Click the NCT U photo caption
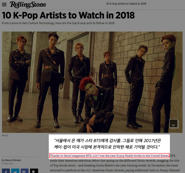Viewport: 185px width, 173px height. click(5, 135)
